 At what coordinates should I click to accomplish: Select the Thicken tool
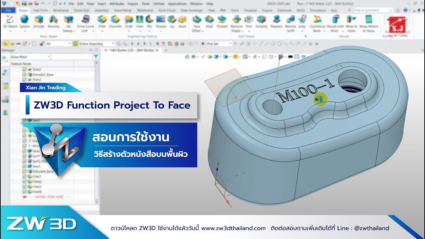222,22
